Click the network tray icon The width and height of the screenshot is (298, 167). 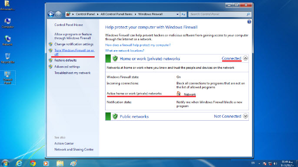point(270,164)
